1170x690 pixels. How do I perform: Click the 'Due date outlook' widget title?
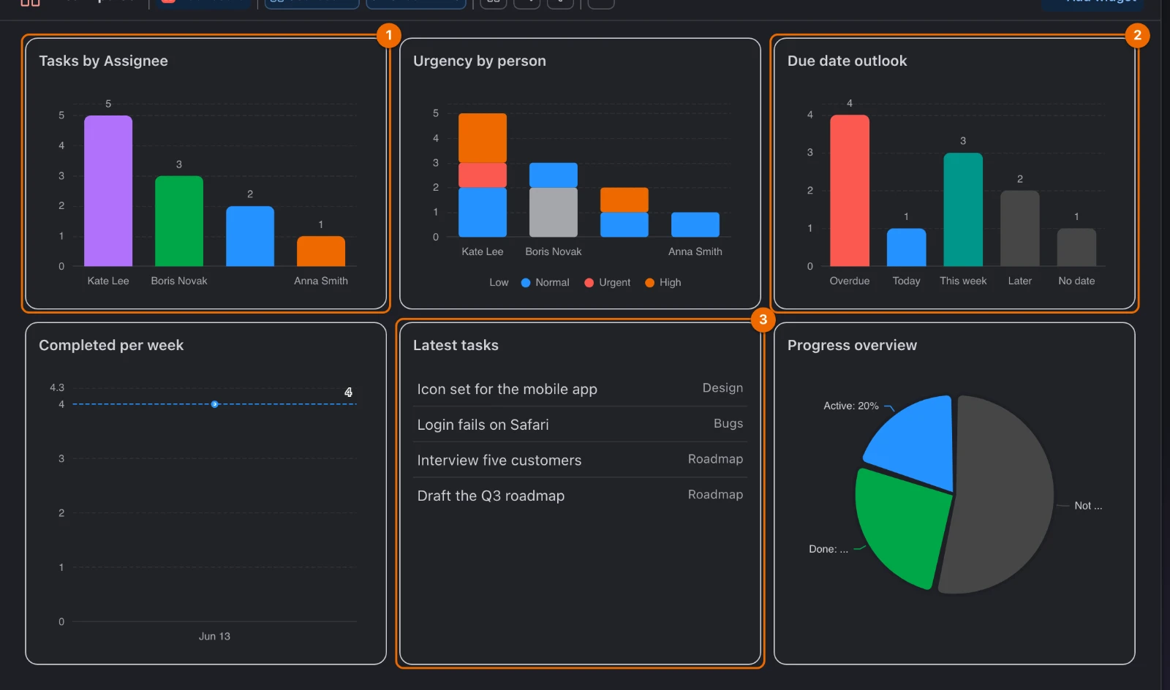click(847, 61)
